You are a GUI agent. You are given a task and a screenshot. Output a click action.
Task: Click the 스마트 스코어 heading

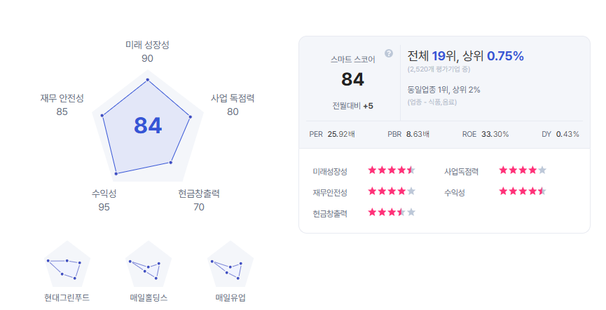tap(353, 60)
